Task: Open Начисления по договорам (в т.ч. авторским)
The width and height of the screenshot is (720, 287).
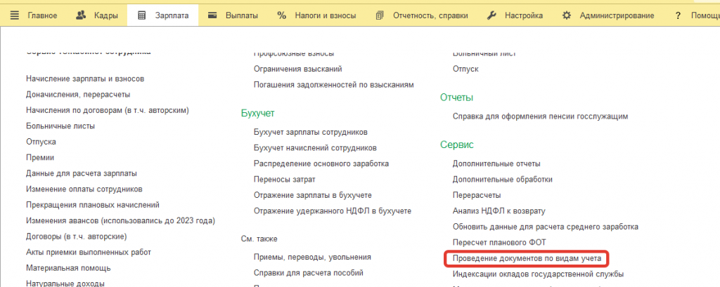Action: click(108, 110)
